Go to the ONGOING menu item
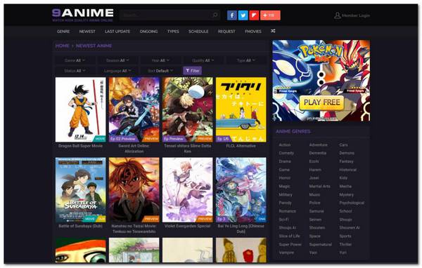The height and width of the screenshot is (268, 422). click(x=148, y=32)
